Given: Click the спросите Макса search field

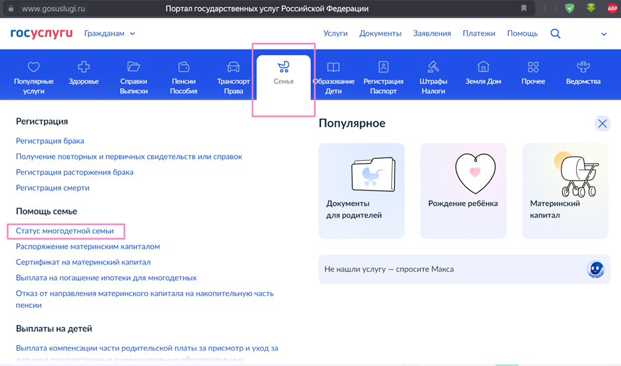Looking at the screenshot, I should (464, 269).
